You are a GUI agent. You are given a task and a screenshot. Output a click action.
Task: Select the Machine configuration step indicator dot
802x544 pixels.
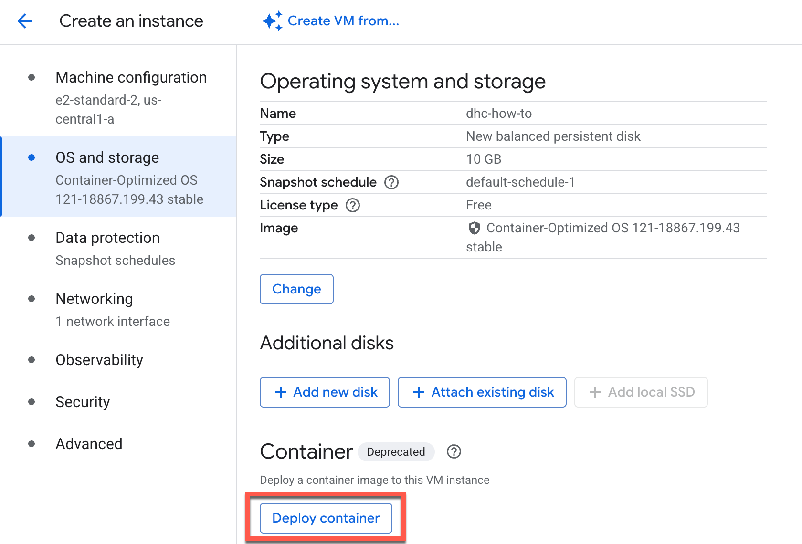(x=32, y=77)
